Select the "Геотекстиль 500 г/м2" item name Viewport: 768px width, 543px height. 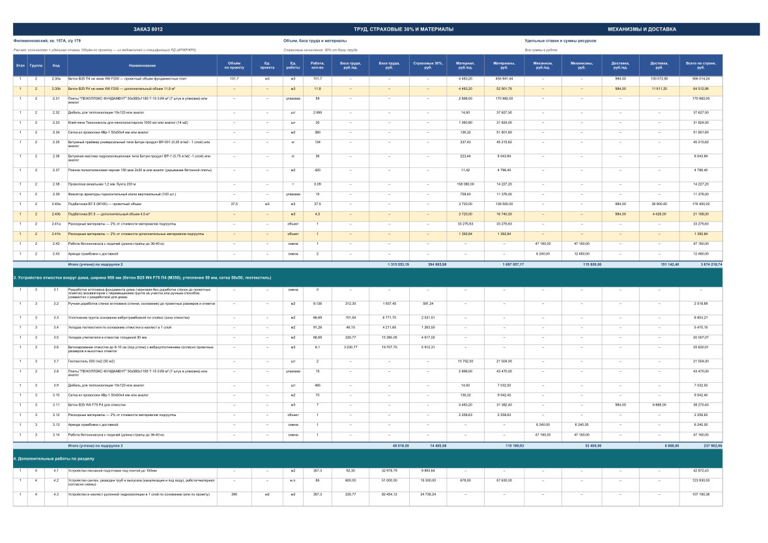[x=92, y=361]
